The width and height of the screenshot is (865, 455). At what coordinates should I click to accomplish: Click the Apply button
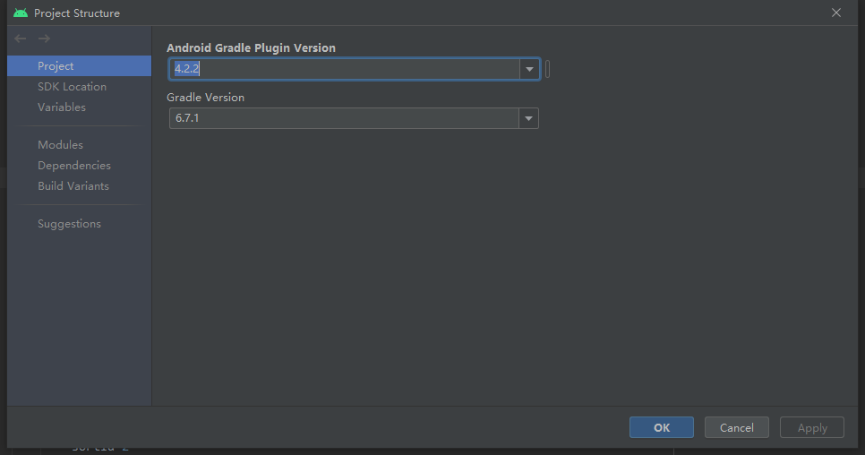(x=812, y=427)
